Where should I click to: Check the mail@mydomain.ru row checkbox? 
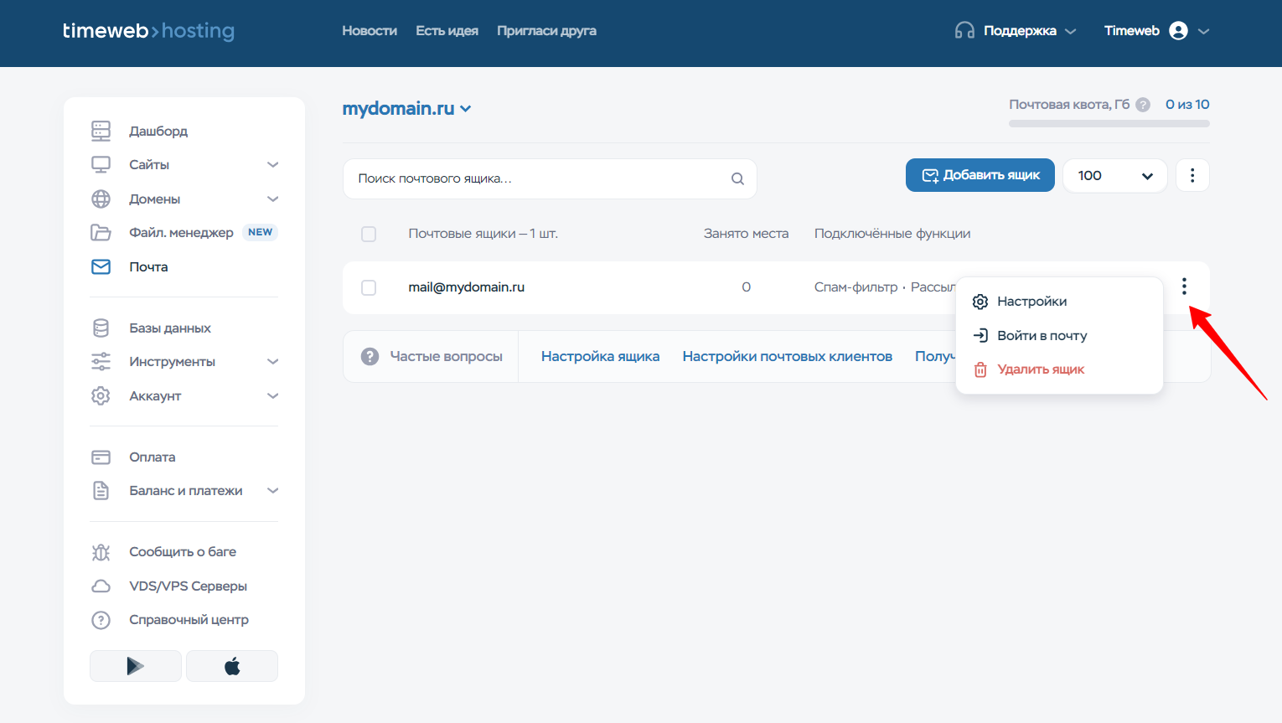click(369, 287)
